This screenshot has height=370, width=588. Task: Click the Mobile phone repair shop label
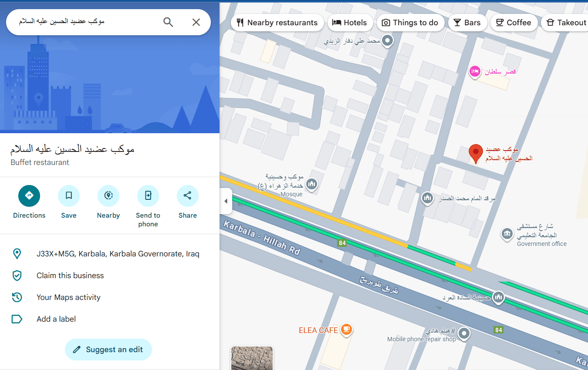pyautogui.click(x=422, y=339)
